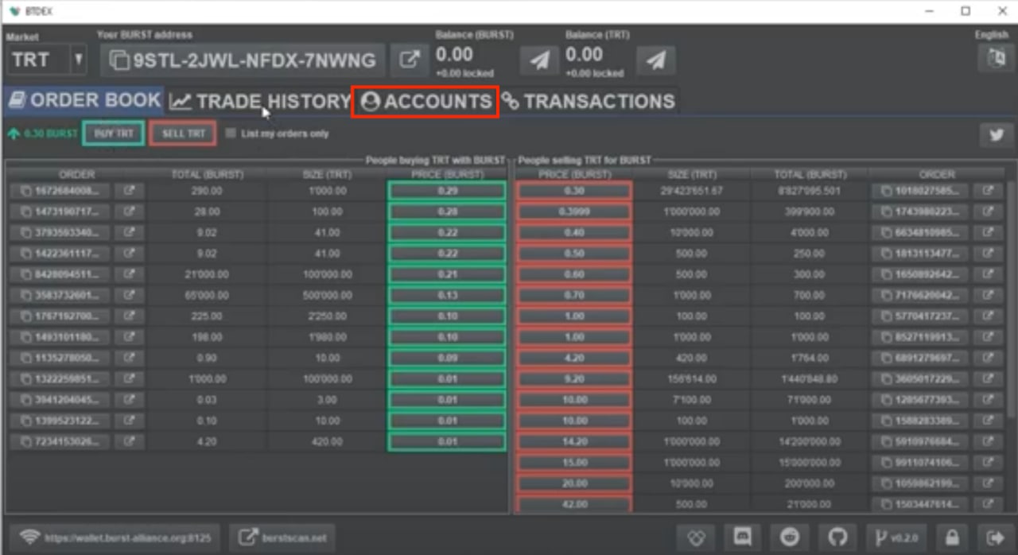The width and height of the screenshot is (1018, 555).
Task: Select the 9.20 sell price button
Action: pos(574,379)
